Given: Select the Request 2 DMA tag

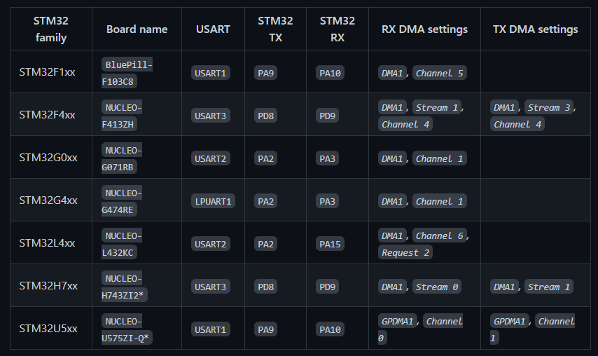Looking at the screenshot, I should pyautogui.click(x=405, y=252).
